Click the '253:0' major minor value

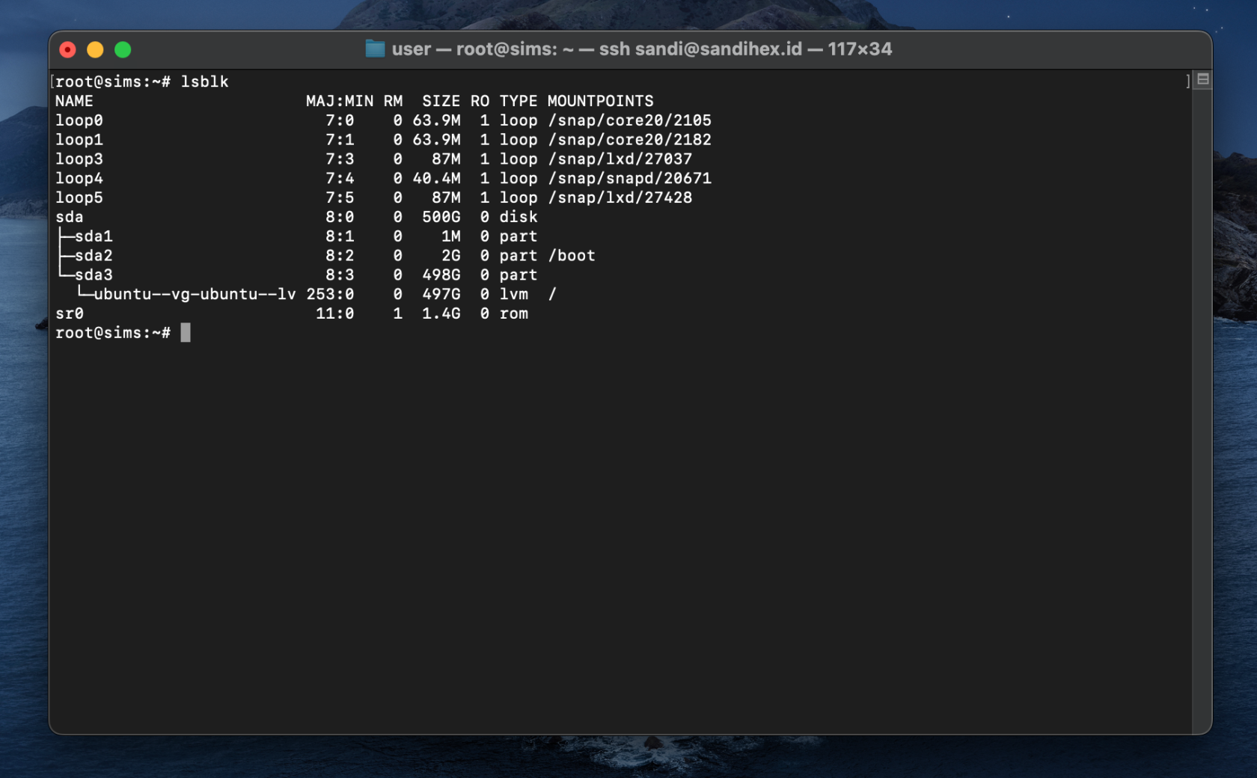(x=330, y=295)
